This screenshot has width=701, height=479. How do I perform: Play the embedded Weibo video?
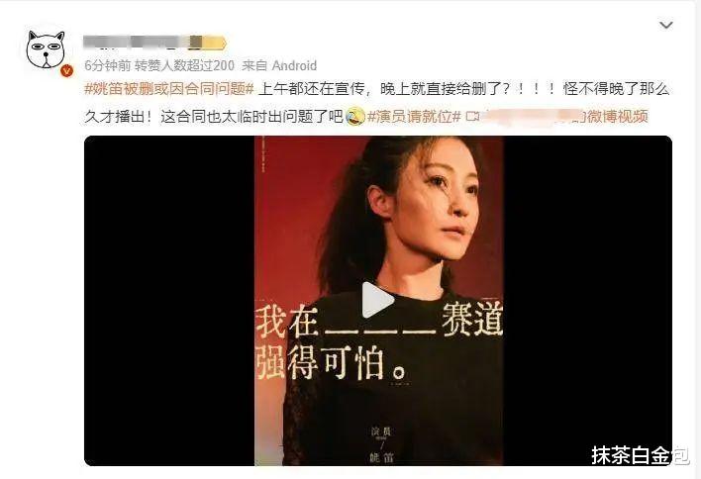tap(378, 300)
